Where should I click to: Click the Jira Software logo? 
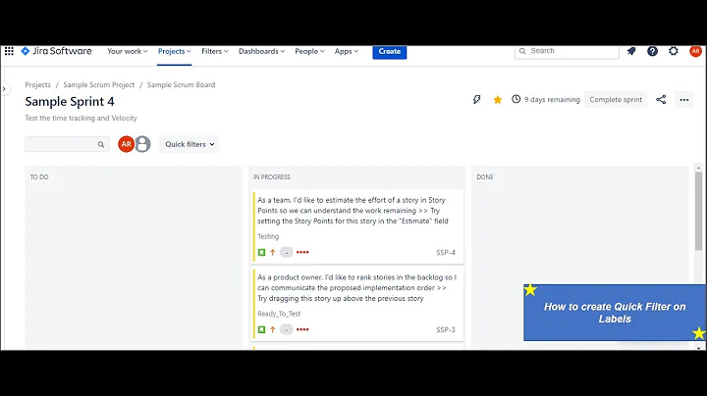pyautogui.click(x=56, y=51)
